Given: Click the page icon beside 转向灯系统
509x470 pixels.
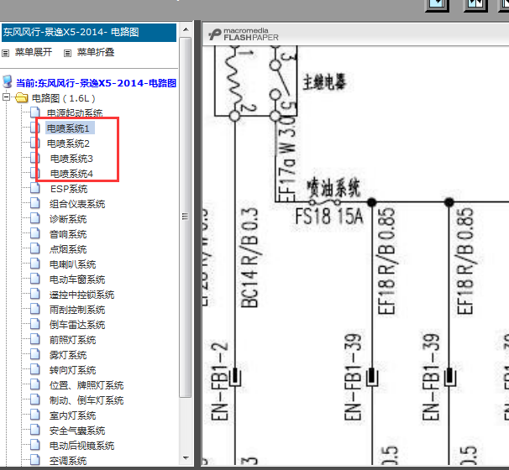Looking at the screenshot, I should point(35,369).
